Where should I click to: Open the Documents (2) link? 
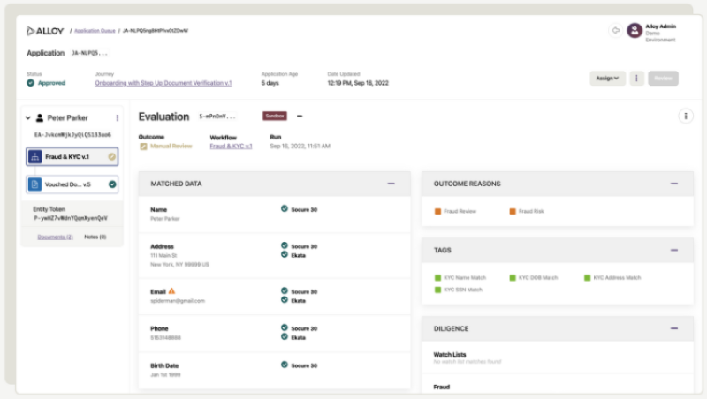click(55, 237)
